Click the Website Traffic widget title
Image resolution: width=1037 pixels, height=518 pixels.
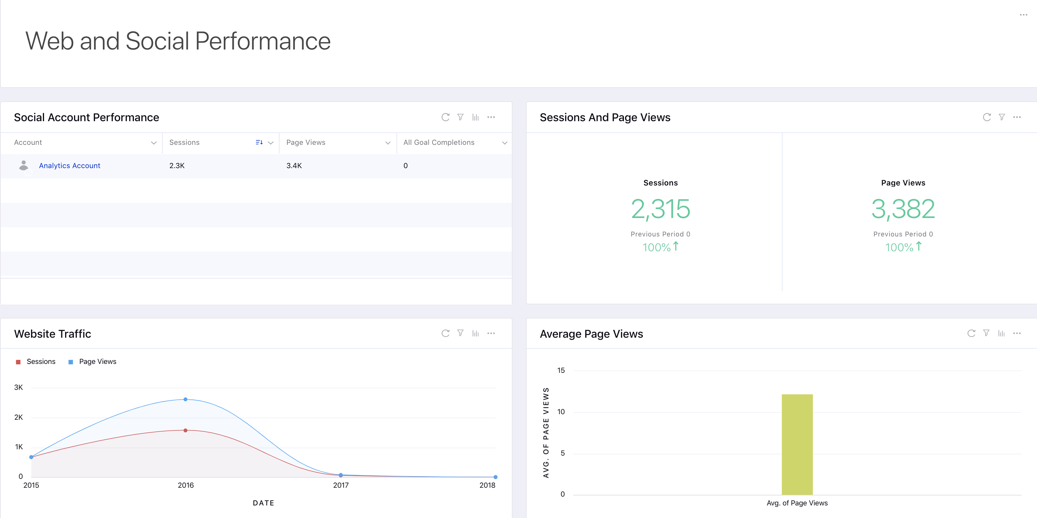(53, 333)
